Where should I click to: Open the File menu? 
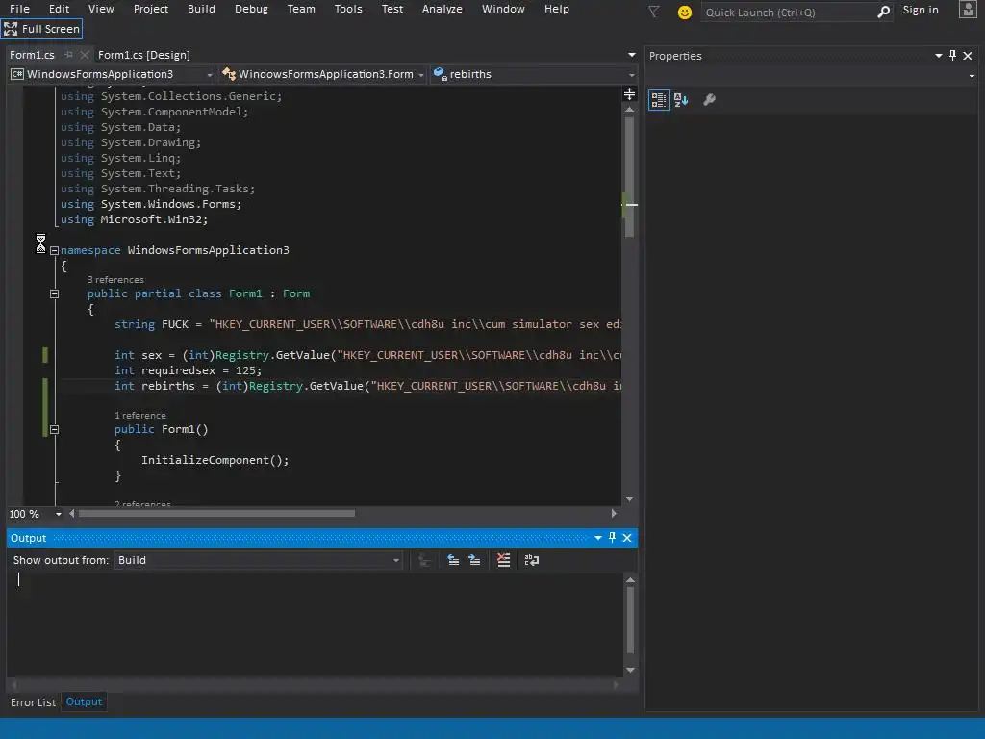click(19, 9)
